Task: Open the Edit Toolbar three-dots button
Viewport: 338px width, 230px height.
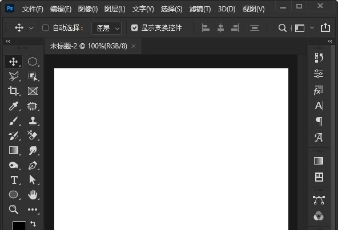Action: [x=33, y=210]
